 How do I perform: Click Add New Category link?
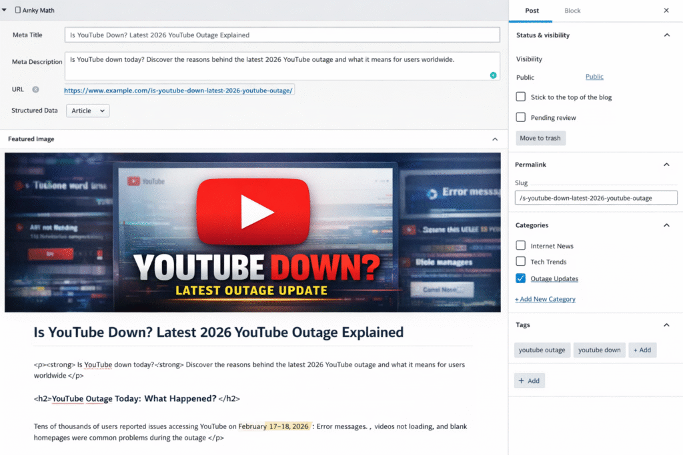(x=545, y=299)
